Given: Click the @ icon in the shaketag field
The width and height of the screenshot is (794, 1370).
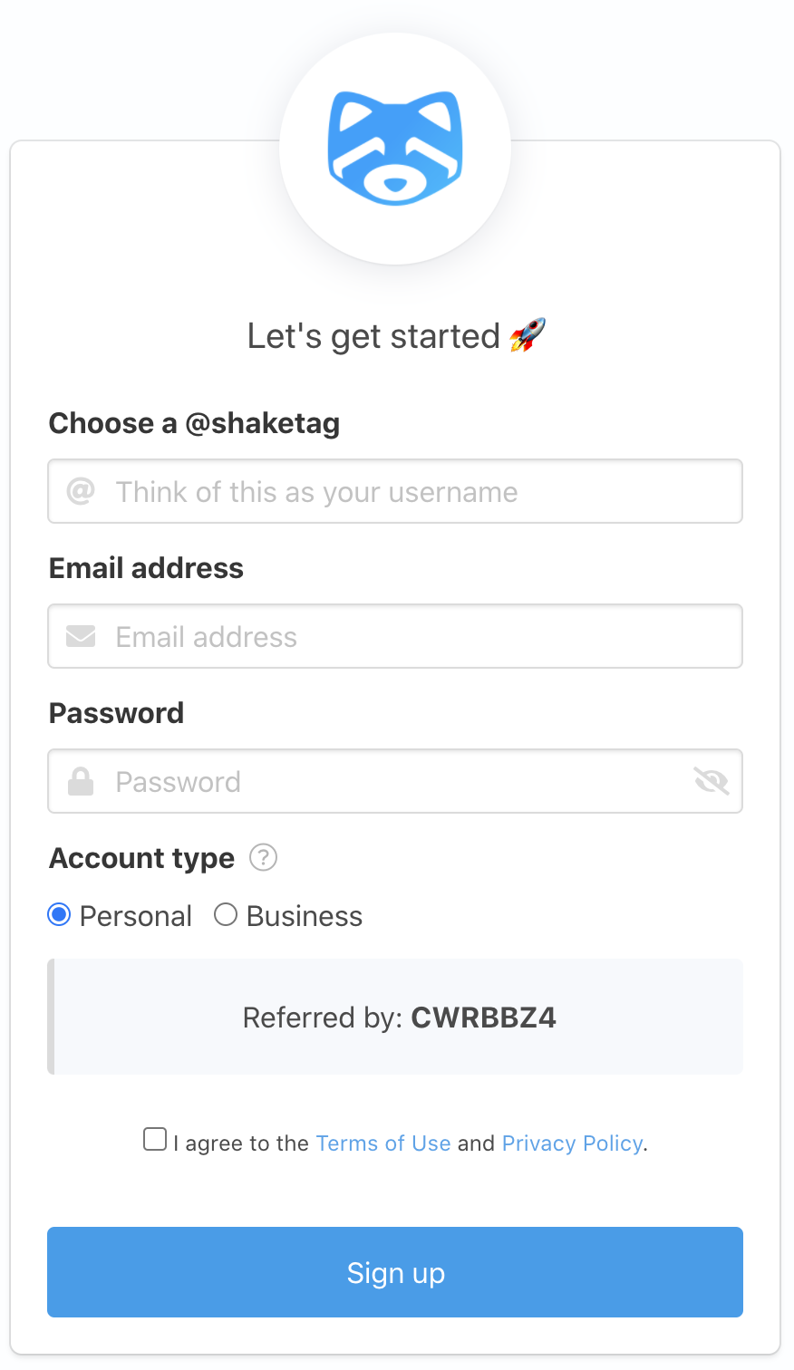Looking at the screenshot, I should pos(81,491).
